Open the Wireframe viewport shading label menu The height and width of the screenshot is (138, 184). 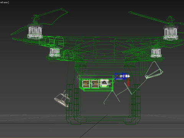[4, 2]
